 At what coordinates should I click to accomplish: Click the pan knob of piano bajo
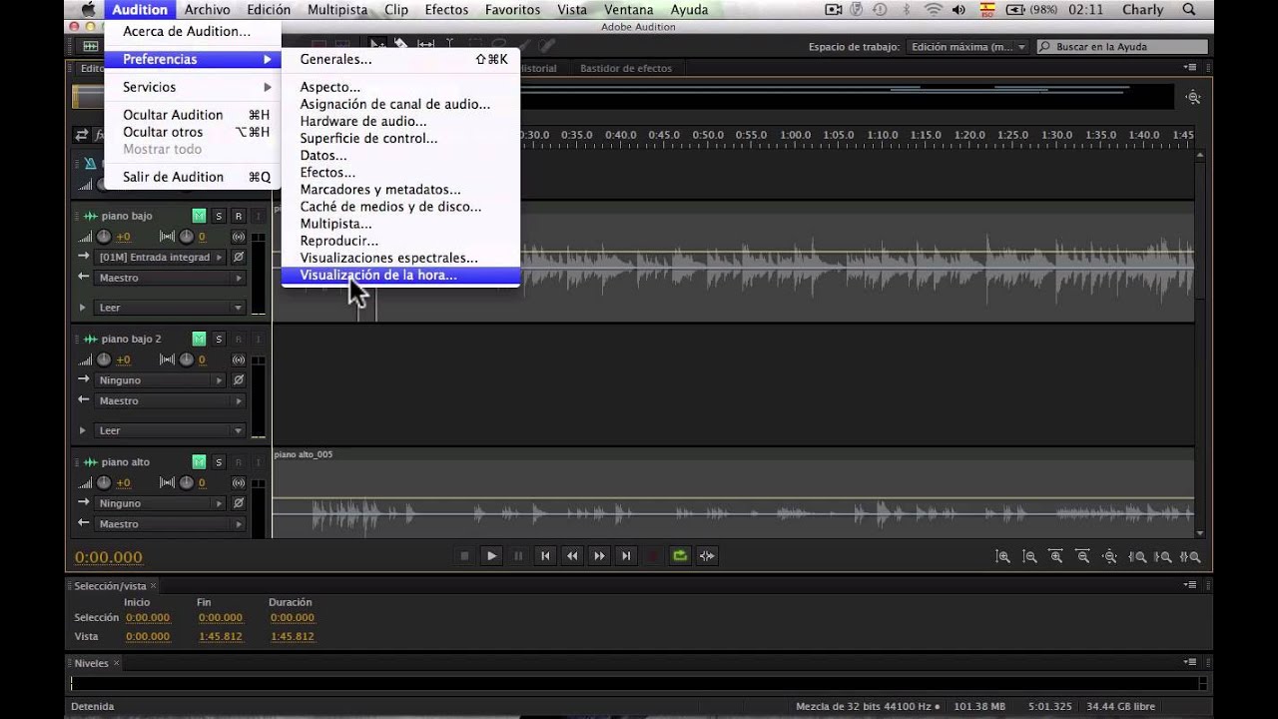[x=186, y=237]
